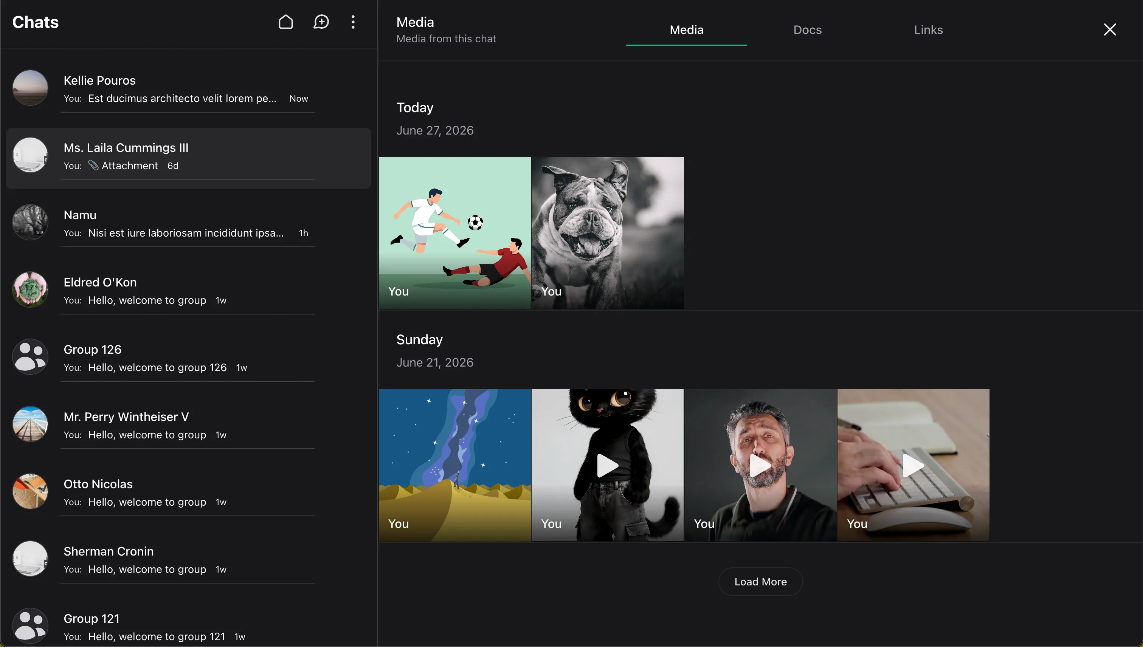Image resolution: width=1143 pixels, height=647 pixels.
Task: Click Group 121 group avatar icon
Action: [x=30, y=626]
